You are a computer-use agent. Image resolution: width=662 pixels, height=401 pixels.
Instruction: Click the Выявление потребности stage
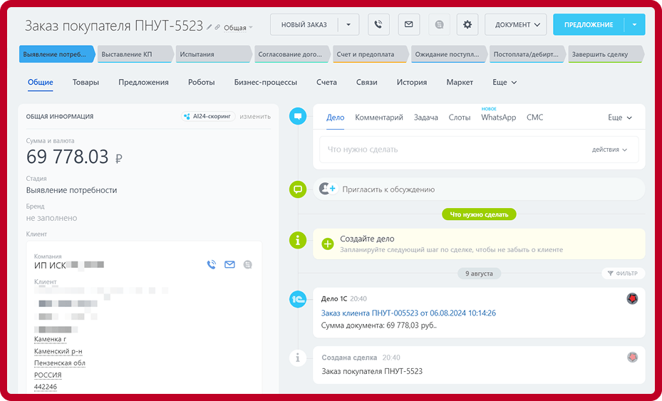(57, 54)
